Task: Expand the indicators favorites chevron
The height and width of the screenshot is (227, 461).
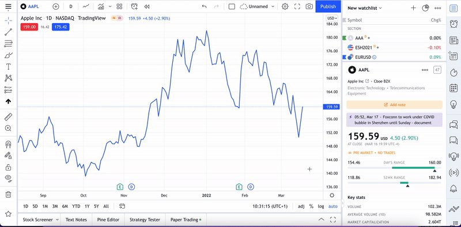Action: point(110,6)
